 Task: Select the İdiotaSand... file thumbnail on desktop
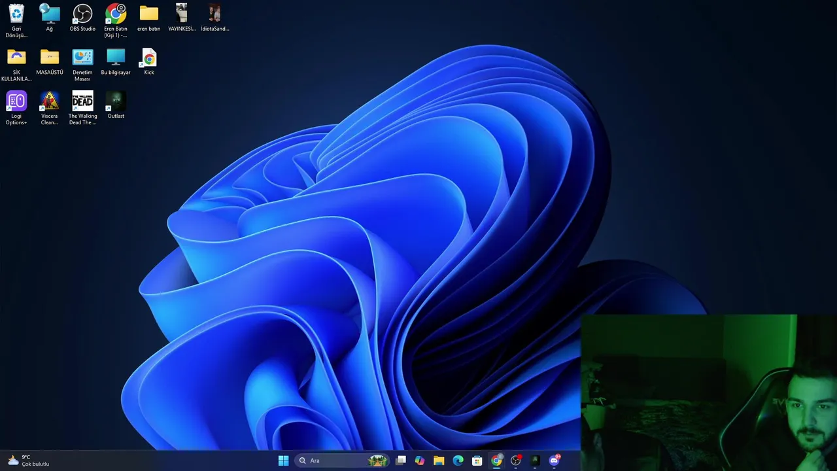[214, 18]
